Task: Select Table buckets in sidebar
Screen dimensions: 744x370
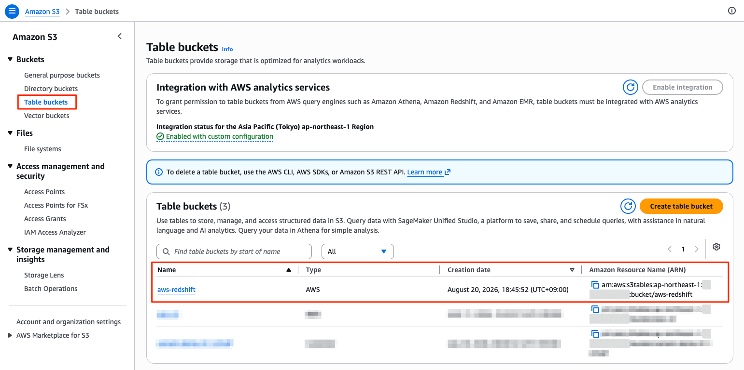Action: coord(46,102)
